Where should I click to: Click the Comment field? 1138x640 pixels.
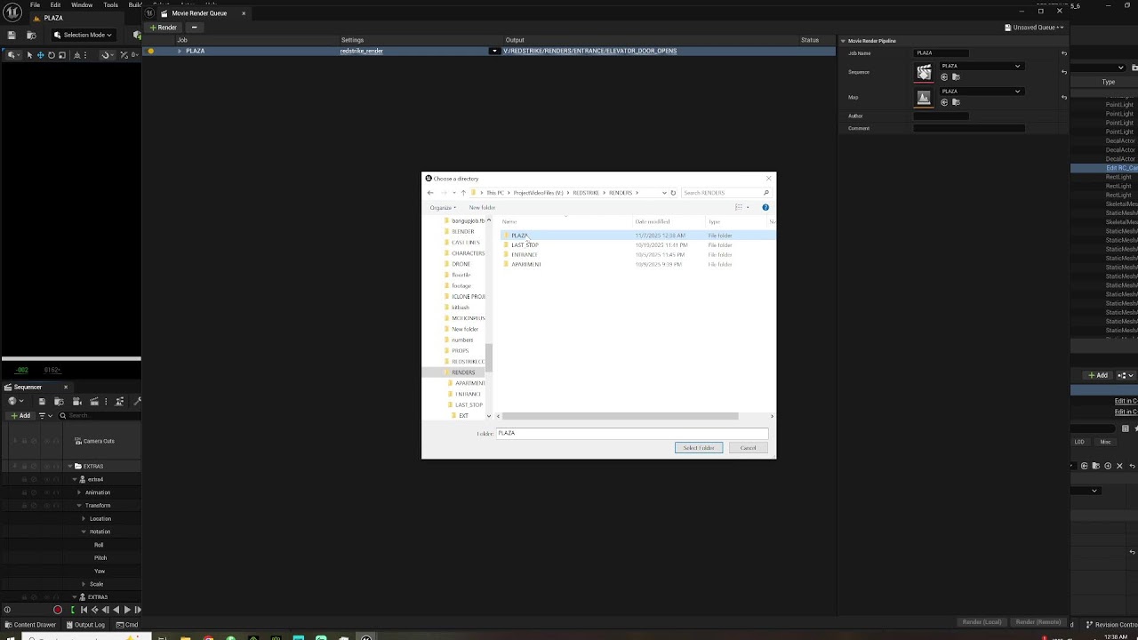[x=969, y=128]
